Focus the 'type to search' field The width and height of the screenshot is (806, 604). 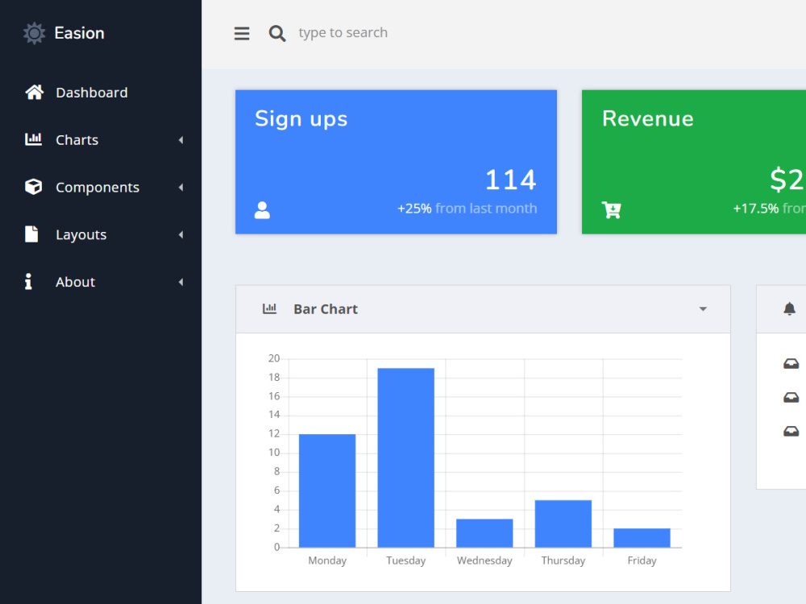click(343, 33)
